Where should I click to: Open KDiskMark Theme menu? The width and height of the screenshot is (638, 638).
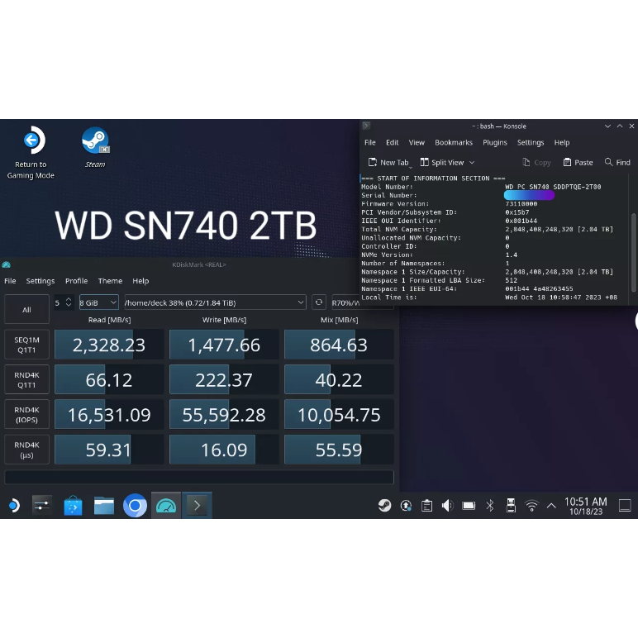(x=110, y=281)
